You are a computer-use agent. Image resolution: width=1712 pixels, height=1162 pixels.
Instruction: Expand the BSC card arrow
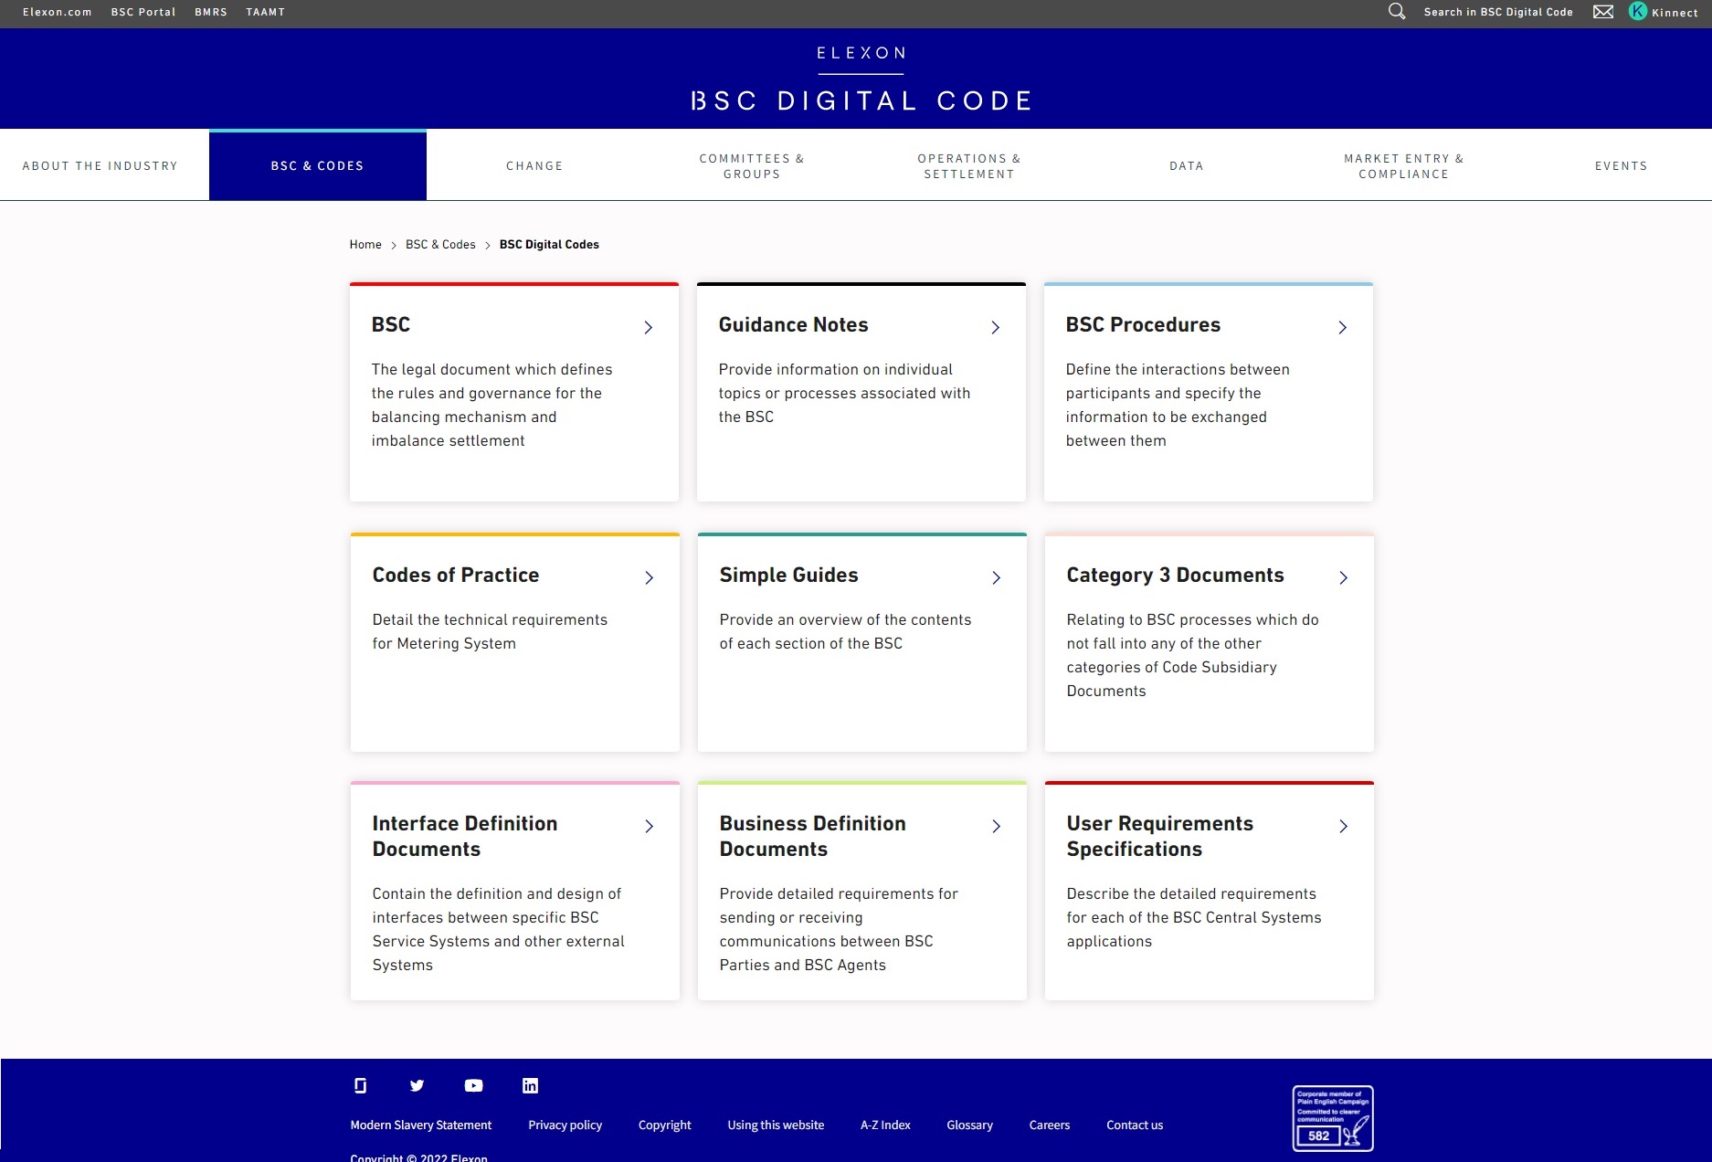tap(648, 327)
